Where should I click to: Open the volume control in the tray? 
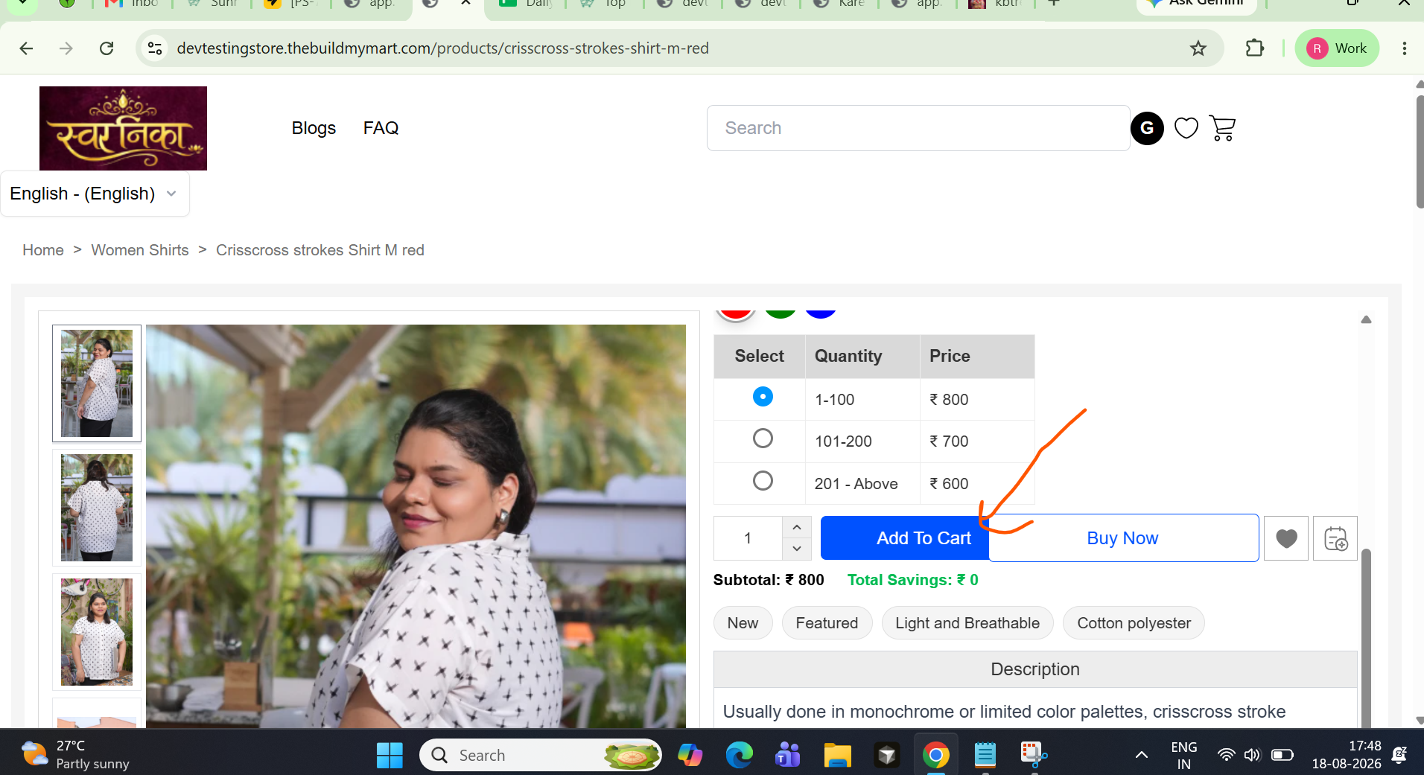pos(1252,755)
